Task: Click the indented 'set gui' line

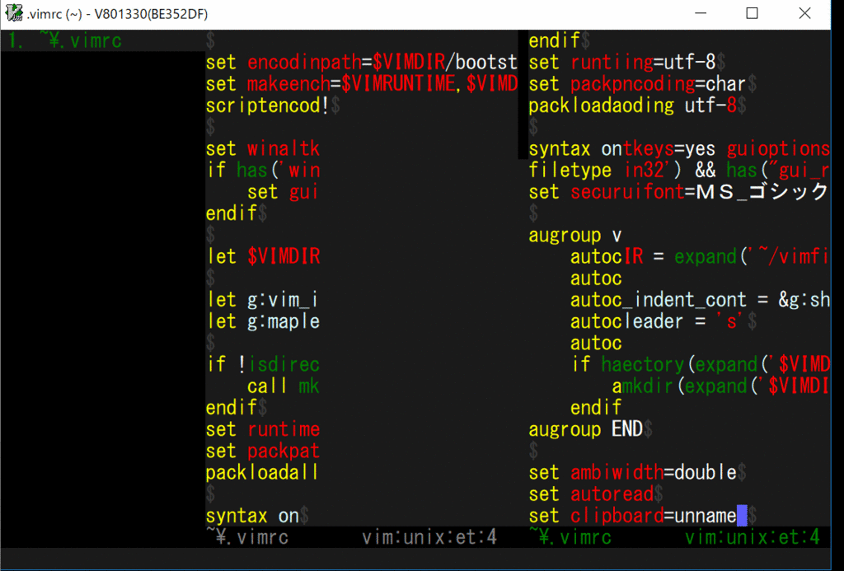Action: click(x=284, y=192)
